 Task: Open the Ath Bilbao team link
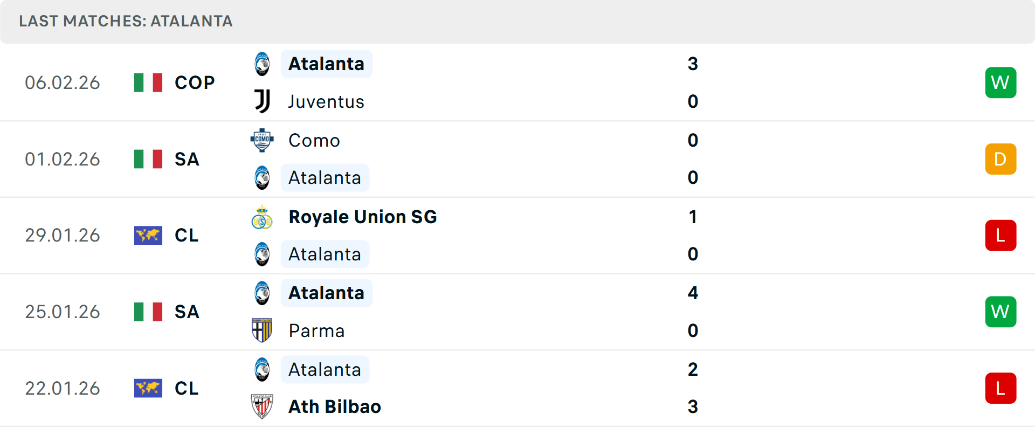pos(334,407)
